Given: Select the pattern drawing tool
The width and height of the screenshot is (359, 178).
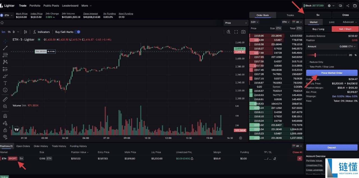Looking at the screenshot, I should click(5, 62).
